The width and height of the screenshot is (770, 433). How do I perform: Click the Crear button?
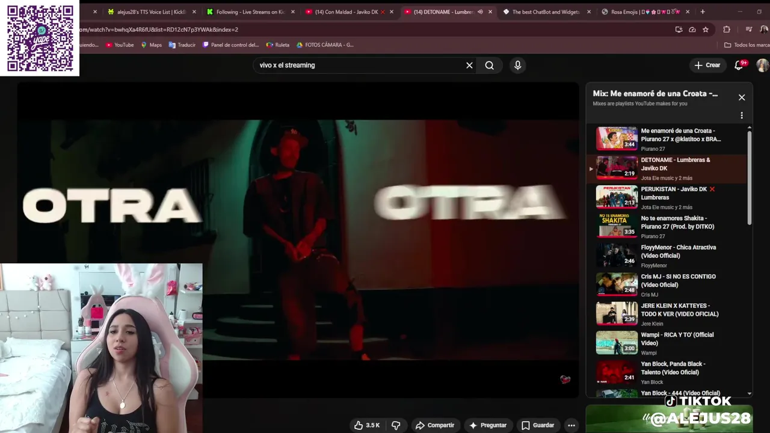pos(707,65)
